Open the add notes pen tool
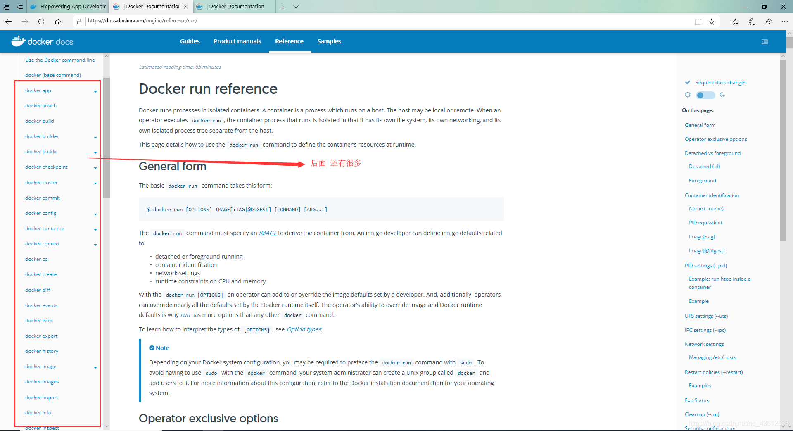Image resolution: width=793 pixels, height=431 pixels. point(752,21)
